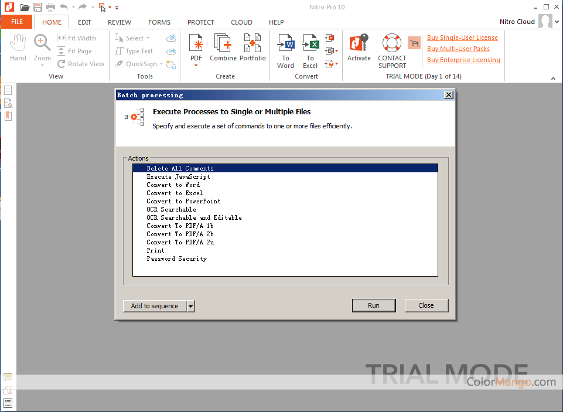The height and width of the screenshot is (412, 563).
Task: Open the cursor tool dropdown arrow in title bar
Action: coord(110,7)
